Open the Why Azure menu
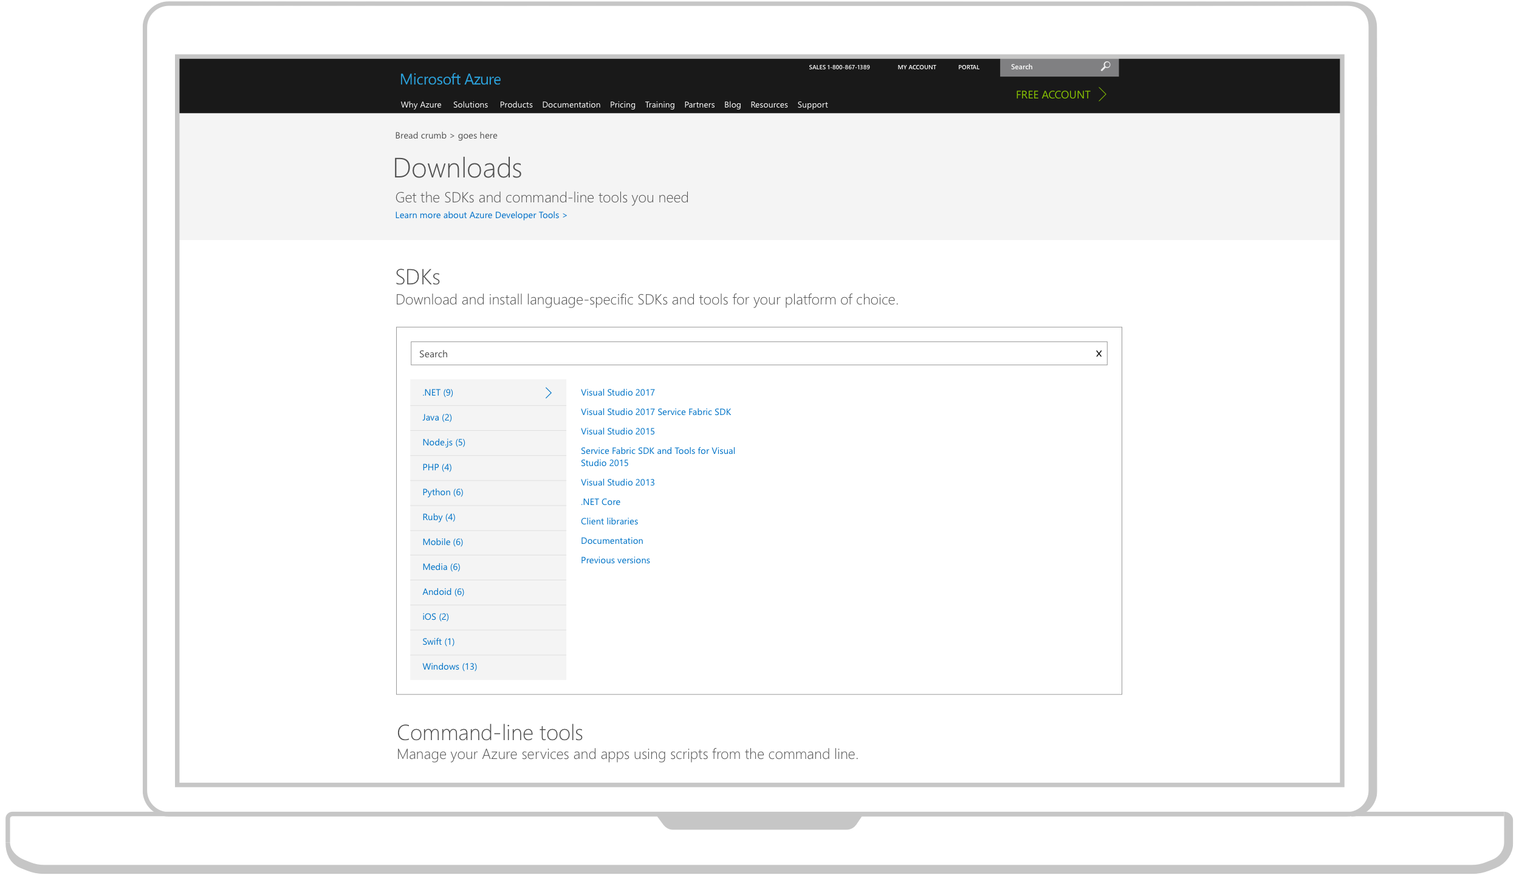Image resolution: width=1519 pixels, height=875 pixels. click(x=421, y=105)
